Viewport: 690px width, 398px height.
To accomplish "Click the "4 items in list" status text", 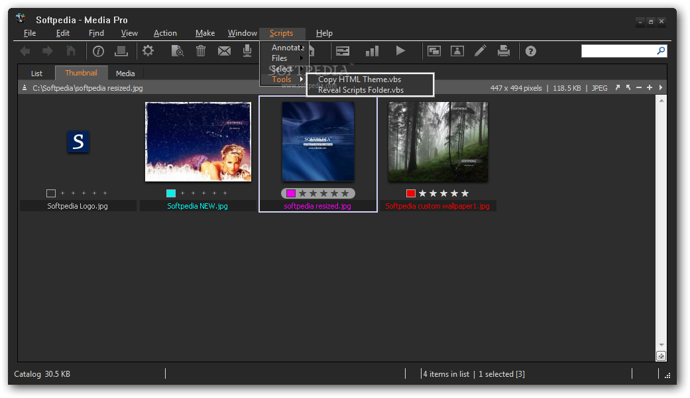I will pos(446,373).
